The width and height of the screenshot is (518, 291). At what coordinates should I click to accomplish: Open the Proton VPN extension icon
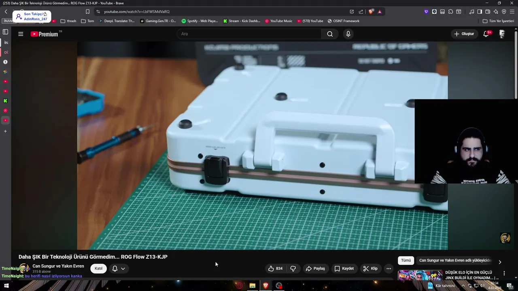coord(426,12)
